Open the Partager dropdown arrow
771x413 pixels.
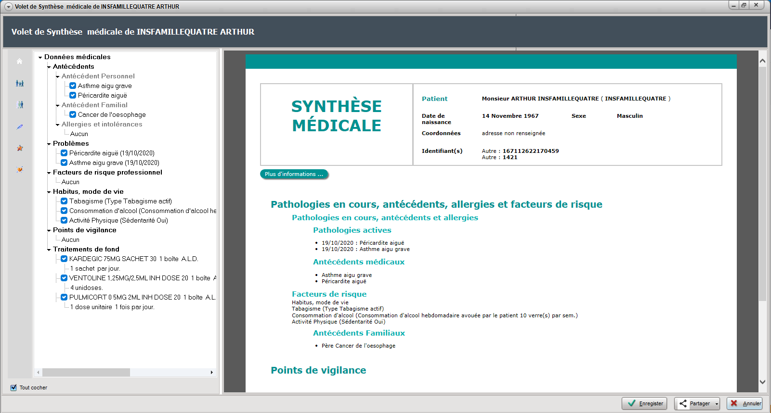coord(717,404)
